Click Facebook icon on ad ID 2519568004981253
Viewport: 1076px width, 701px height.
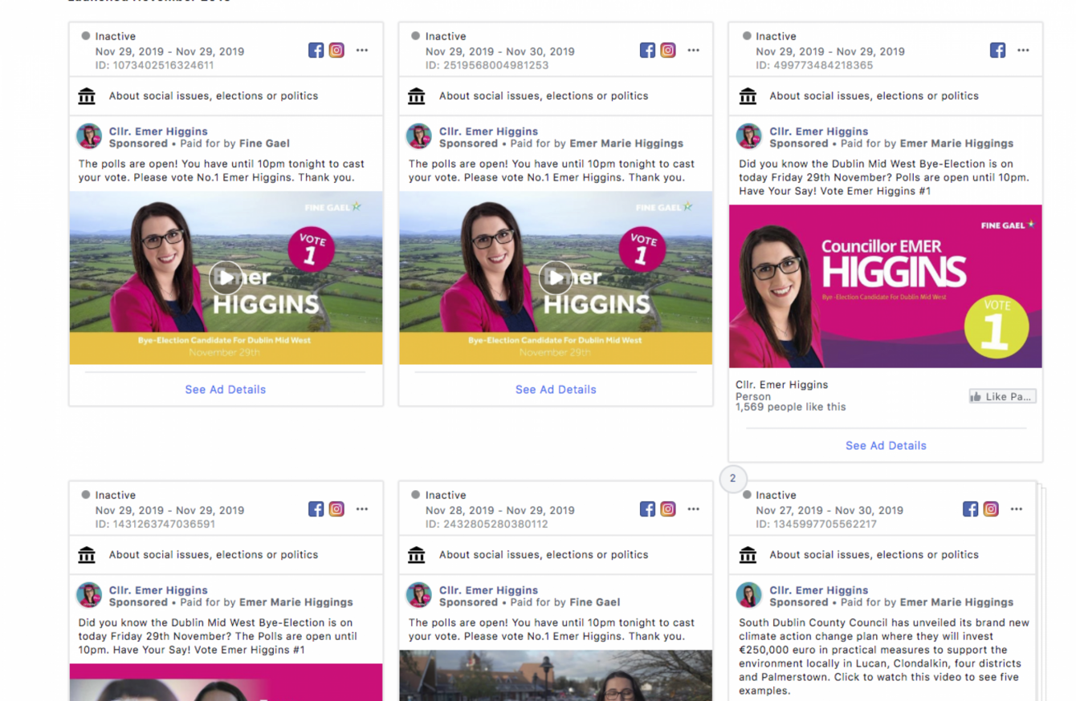647,51
